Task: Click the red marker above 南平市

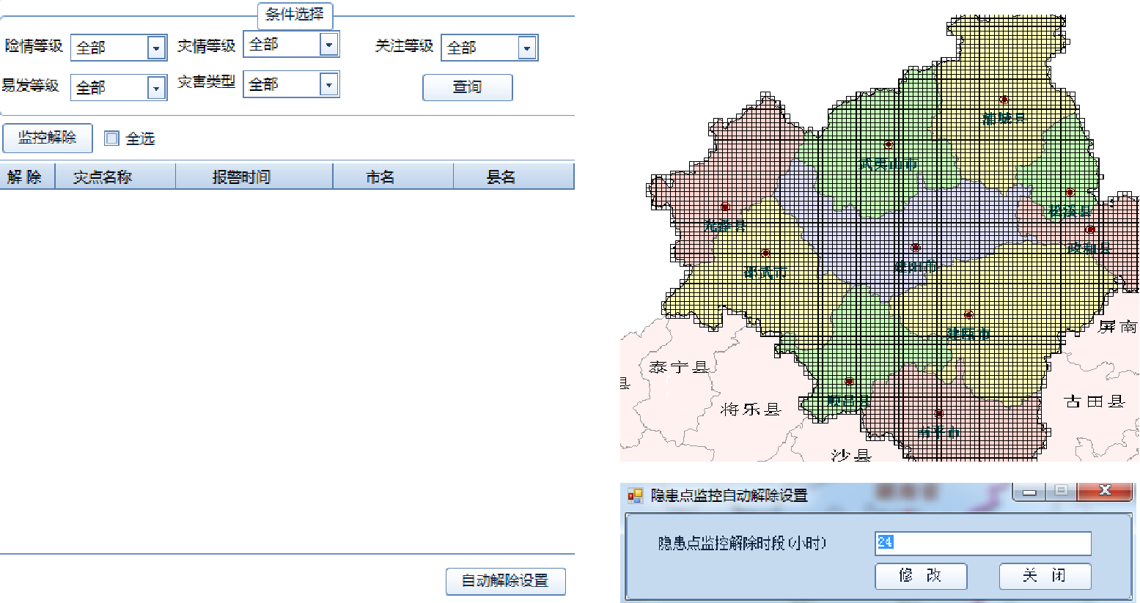Action: pyautogui.click(x=939, y=413)
